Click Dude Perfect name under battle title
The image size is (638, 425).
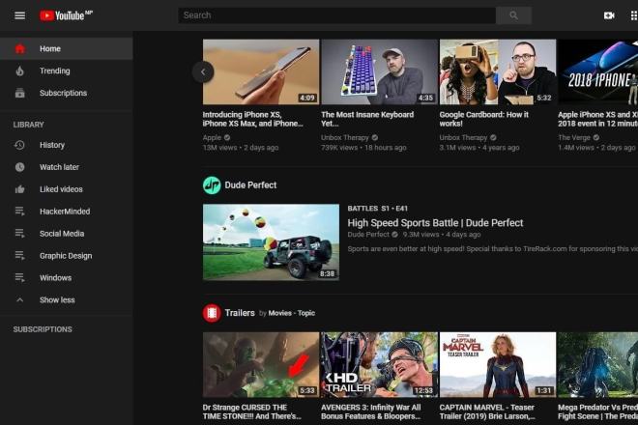pos(368,235)
